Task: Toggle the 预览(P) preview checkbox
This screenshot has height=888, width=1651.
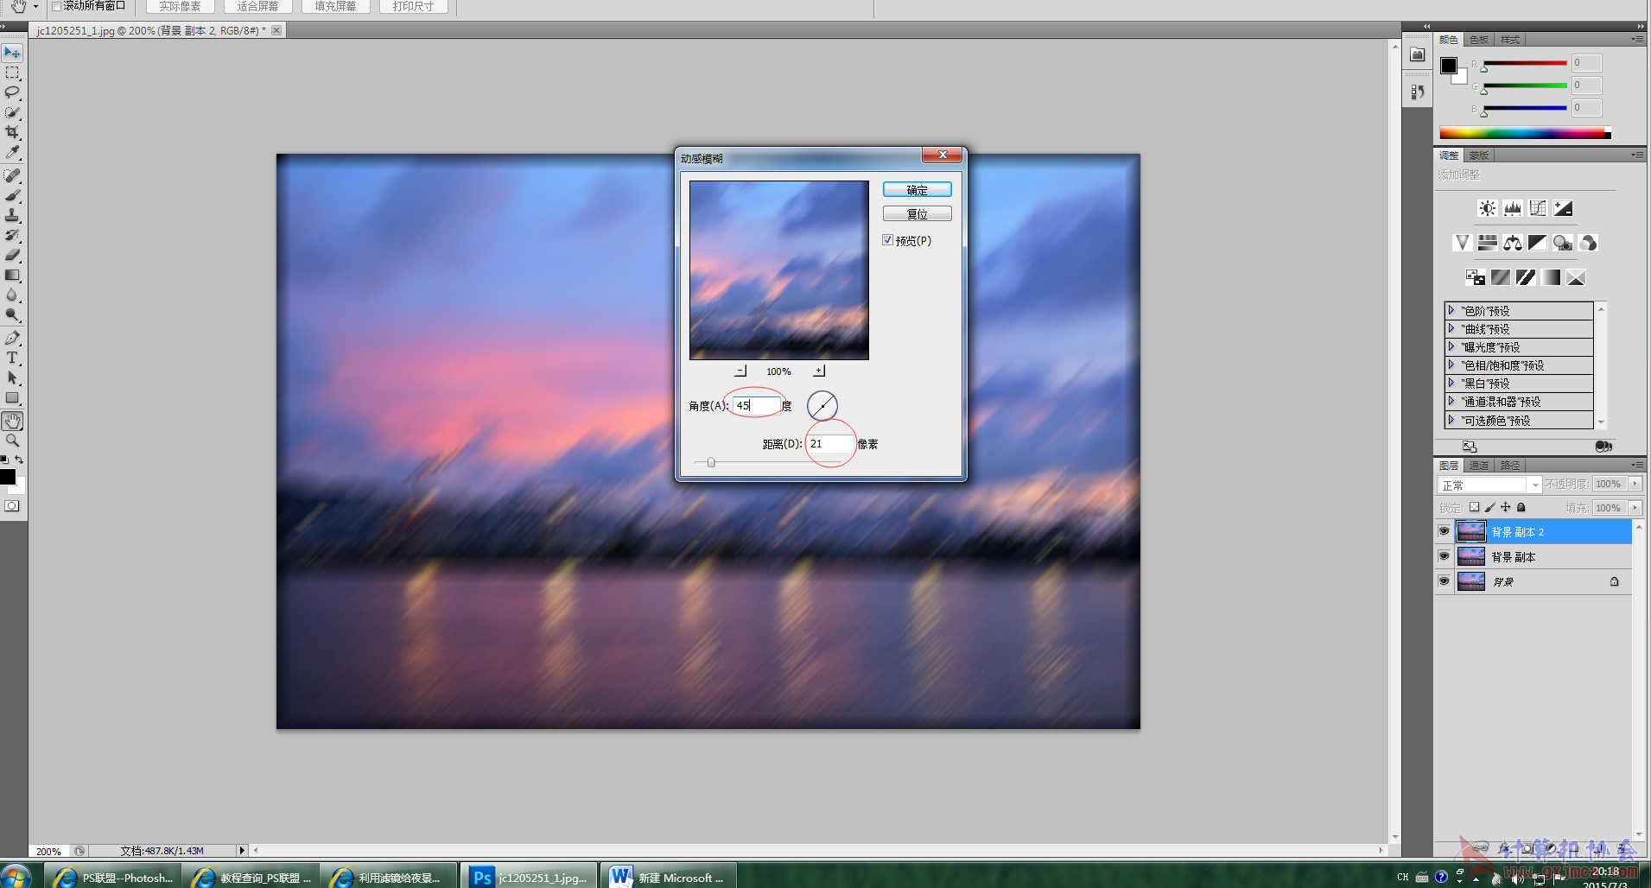Action: 888,240
